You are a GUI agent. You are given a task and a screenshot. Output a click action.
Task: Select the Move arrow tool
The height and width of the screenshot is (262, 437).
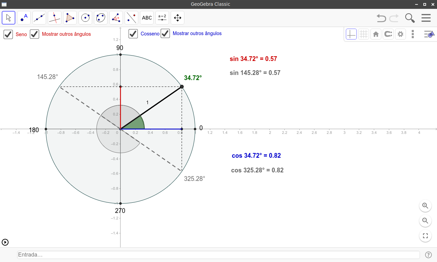[x=9, y=18]
